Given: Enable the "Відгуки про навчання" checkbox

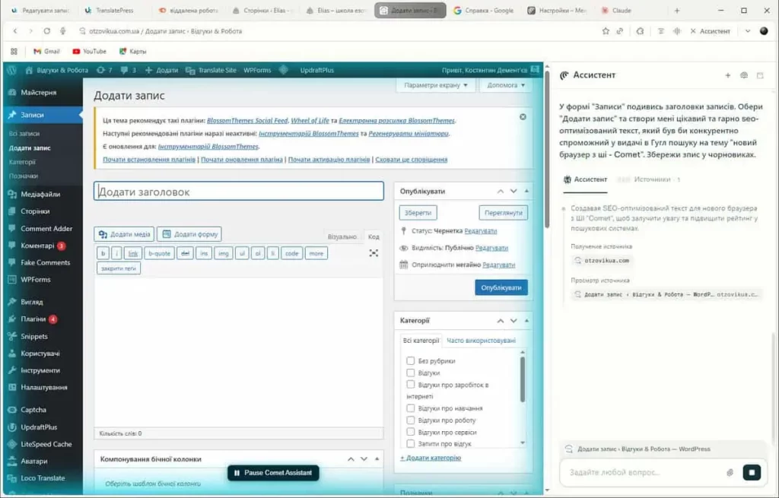Looking at the screenshot, I should (411, 408).
